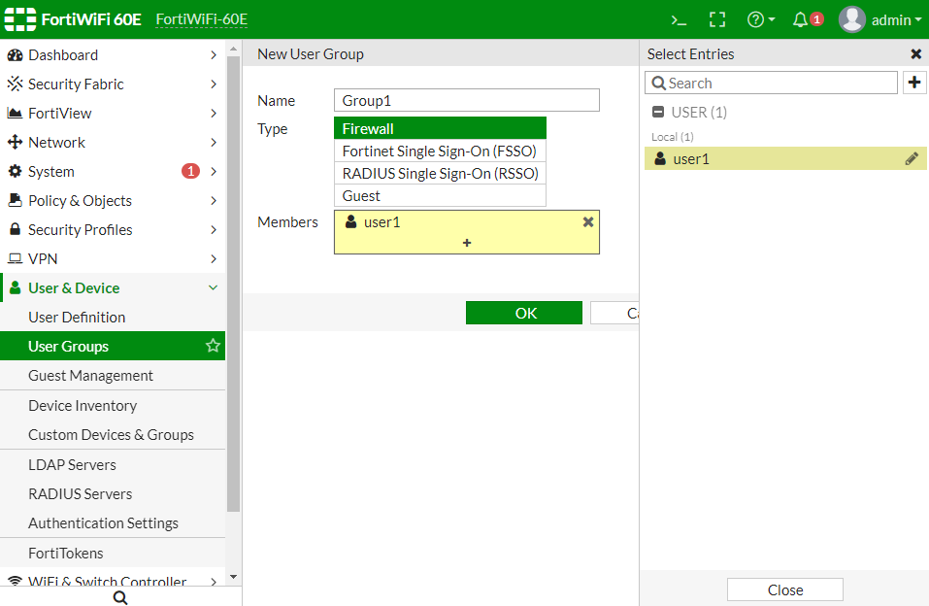Click the Dashboard gauge icon
Viewport: 929px width, 606px height.
(15, 55)
